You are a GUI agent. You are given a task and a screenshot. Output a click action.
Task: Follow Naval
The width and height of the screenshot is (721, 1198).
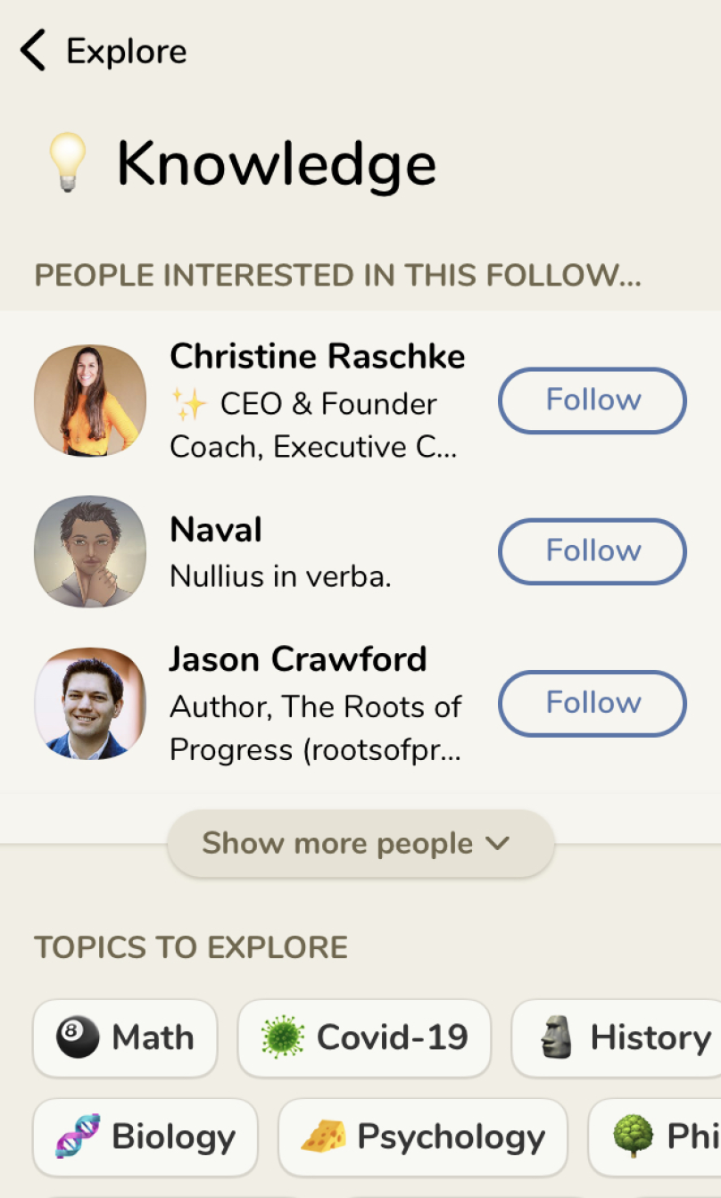pos(593,550)
